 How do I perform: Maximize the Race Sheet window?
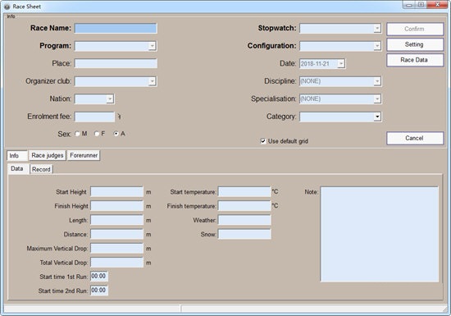pos(421,5)
